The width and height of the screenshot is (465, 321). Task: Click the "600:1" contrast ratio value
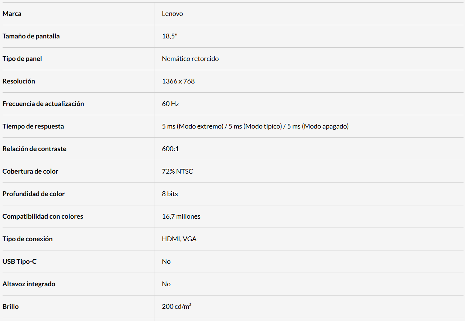point(170,149)
